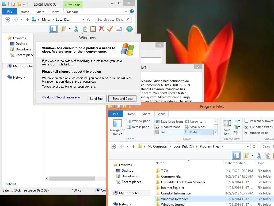Click the search magnifier in Local Disk search box
This screenshot has width=274, height=206.
[128, 20]
